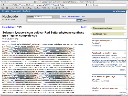Click the blue Search button

79,20
